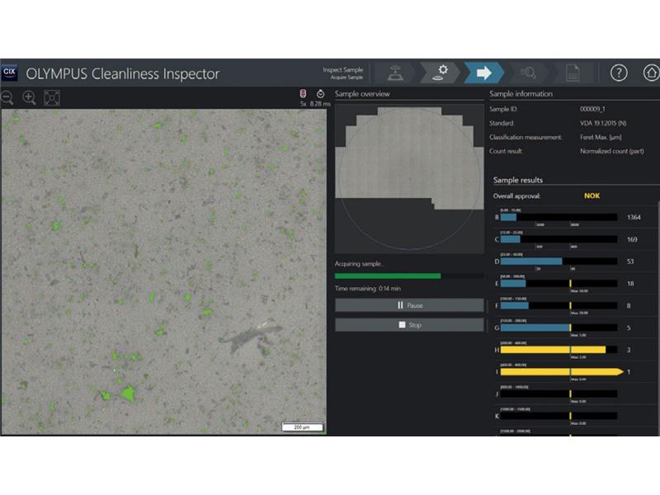Select class D bar with 53 count
660x495 pixels.
tap(559, 262)
